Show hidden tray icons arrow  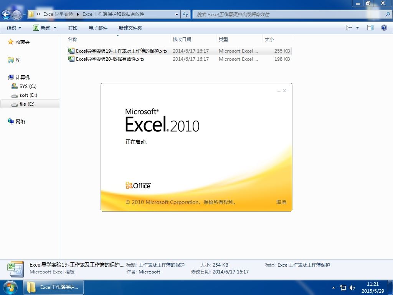click(334, 288)
